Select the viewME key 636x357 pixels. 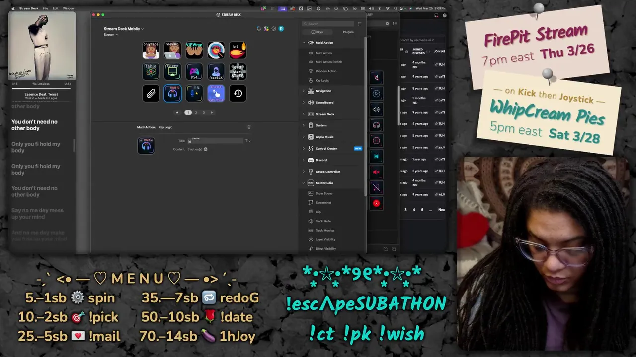tap(172, 50)
